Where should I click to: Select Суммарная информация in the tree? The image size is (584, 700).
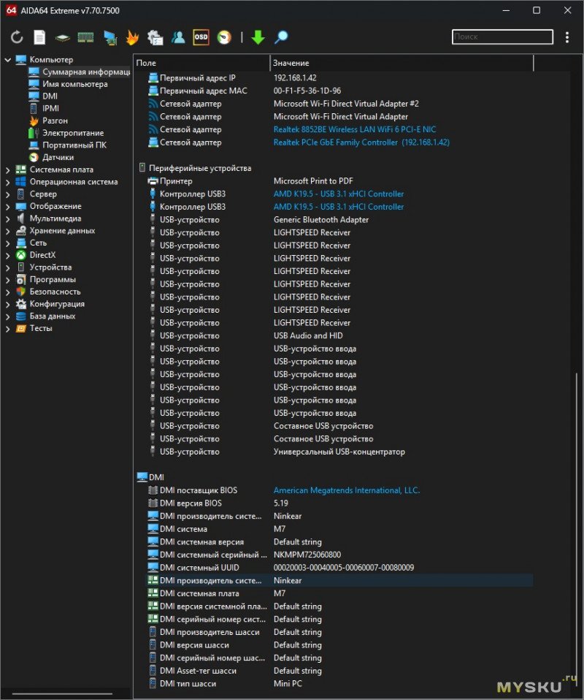point(86,72)
